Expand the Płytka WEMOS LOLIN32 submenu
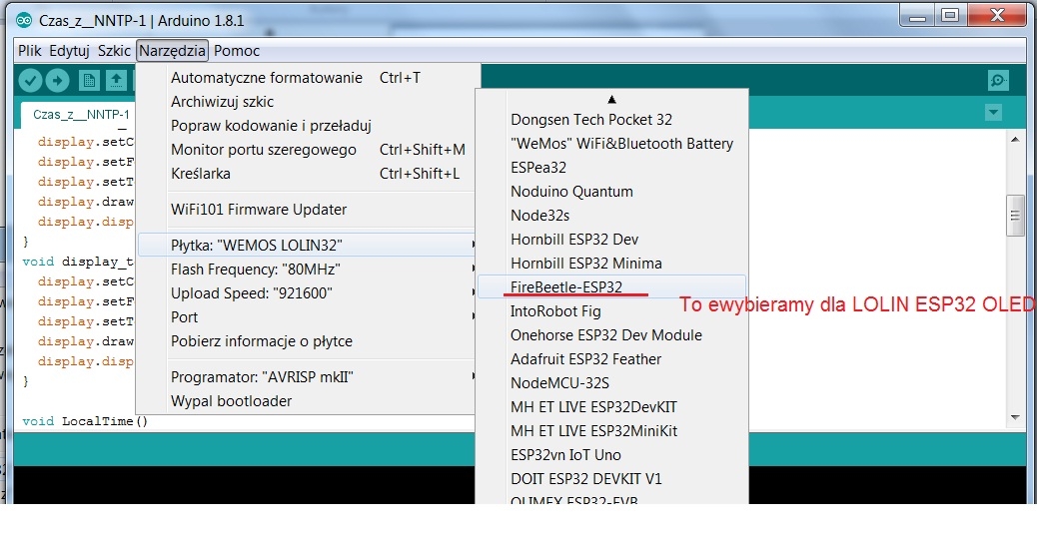 pyautogui.click(x=307, y=246)
